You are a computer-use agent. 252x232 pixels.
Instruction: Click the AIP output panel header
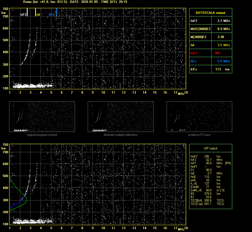tap(210, 148)
